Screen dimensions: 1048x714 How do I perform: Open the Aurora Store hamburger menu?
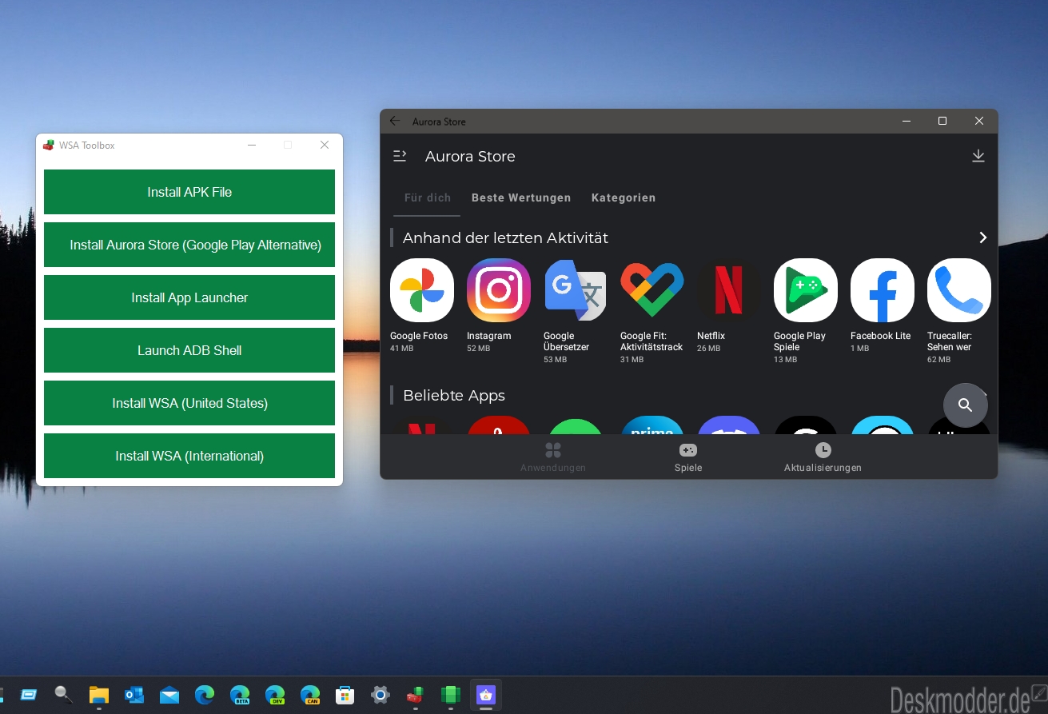point(400,157)
